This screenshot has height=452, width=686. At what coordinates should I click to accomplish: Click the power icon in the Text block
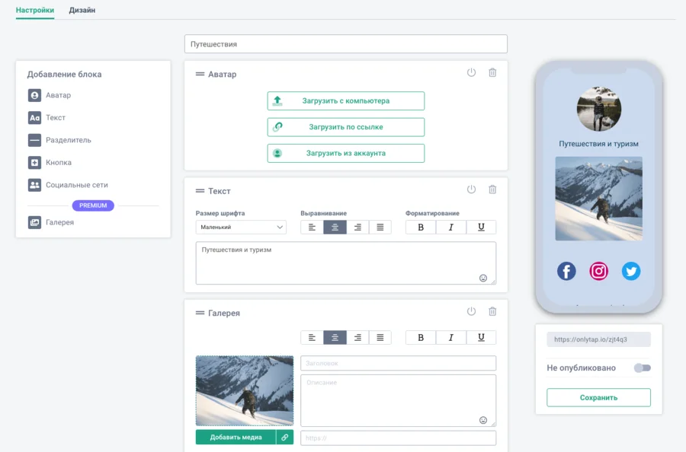(x=471, y=189)
